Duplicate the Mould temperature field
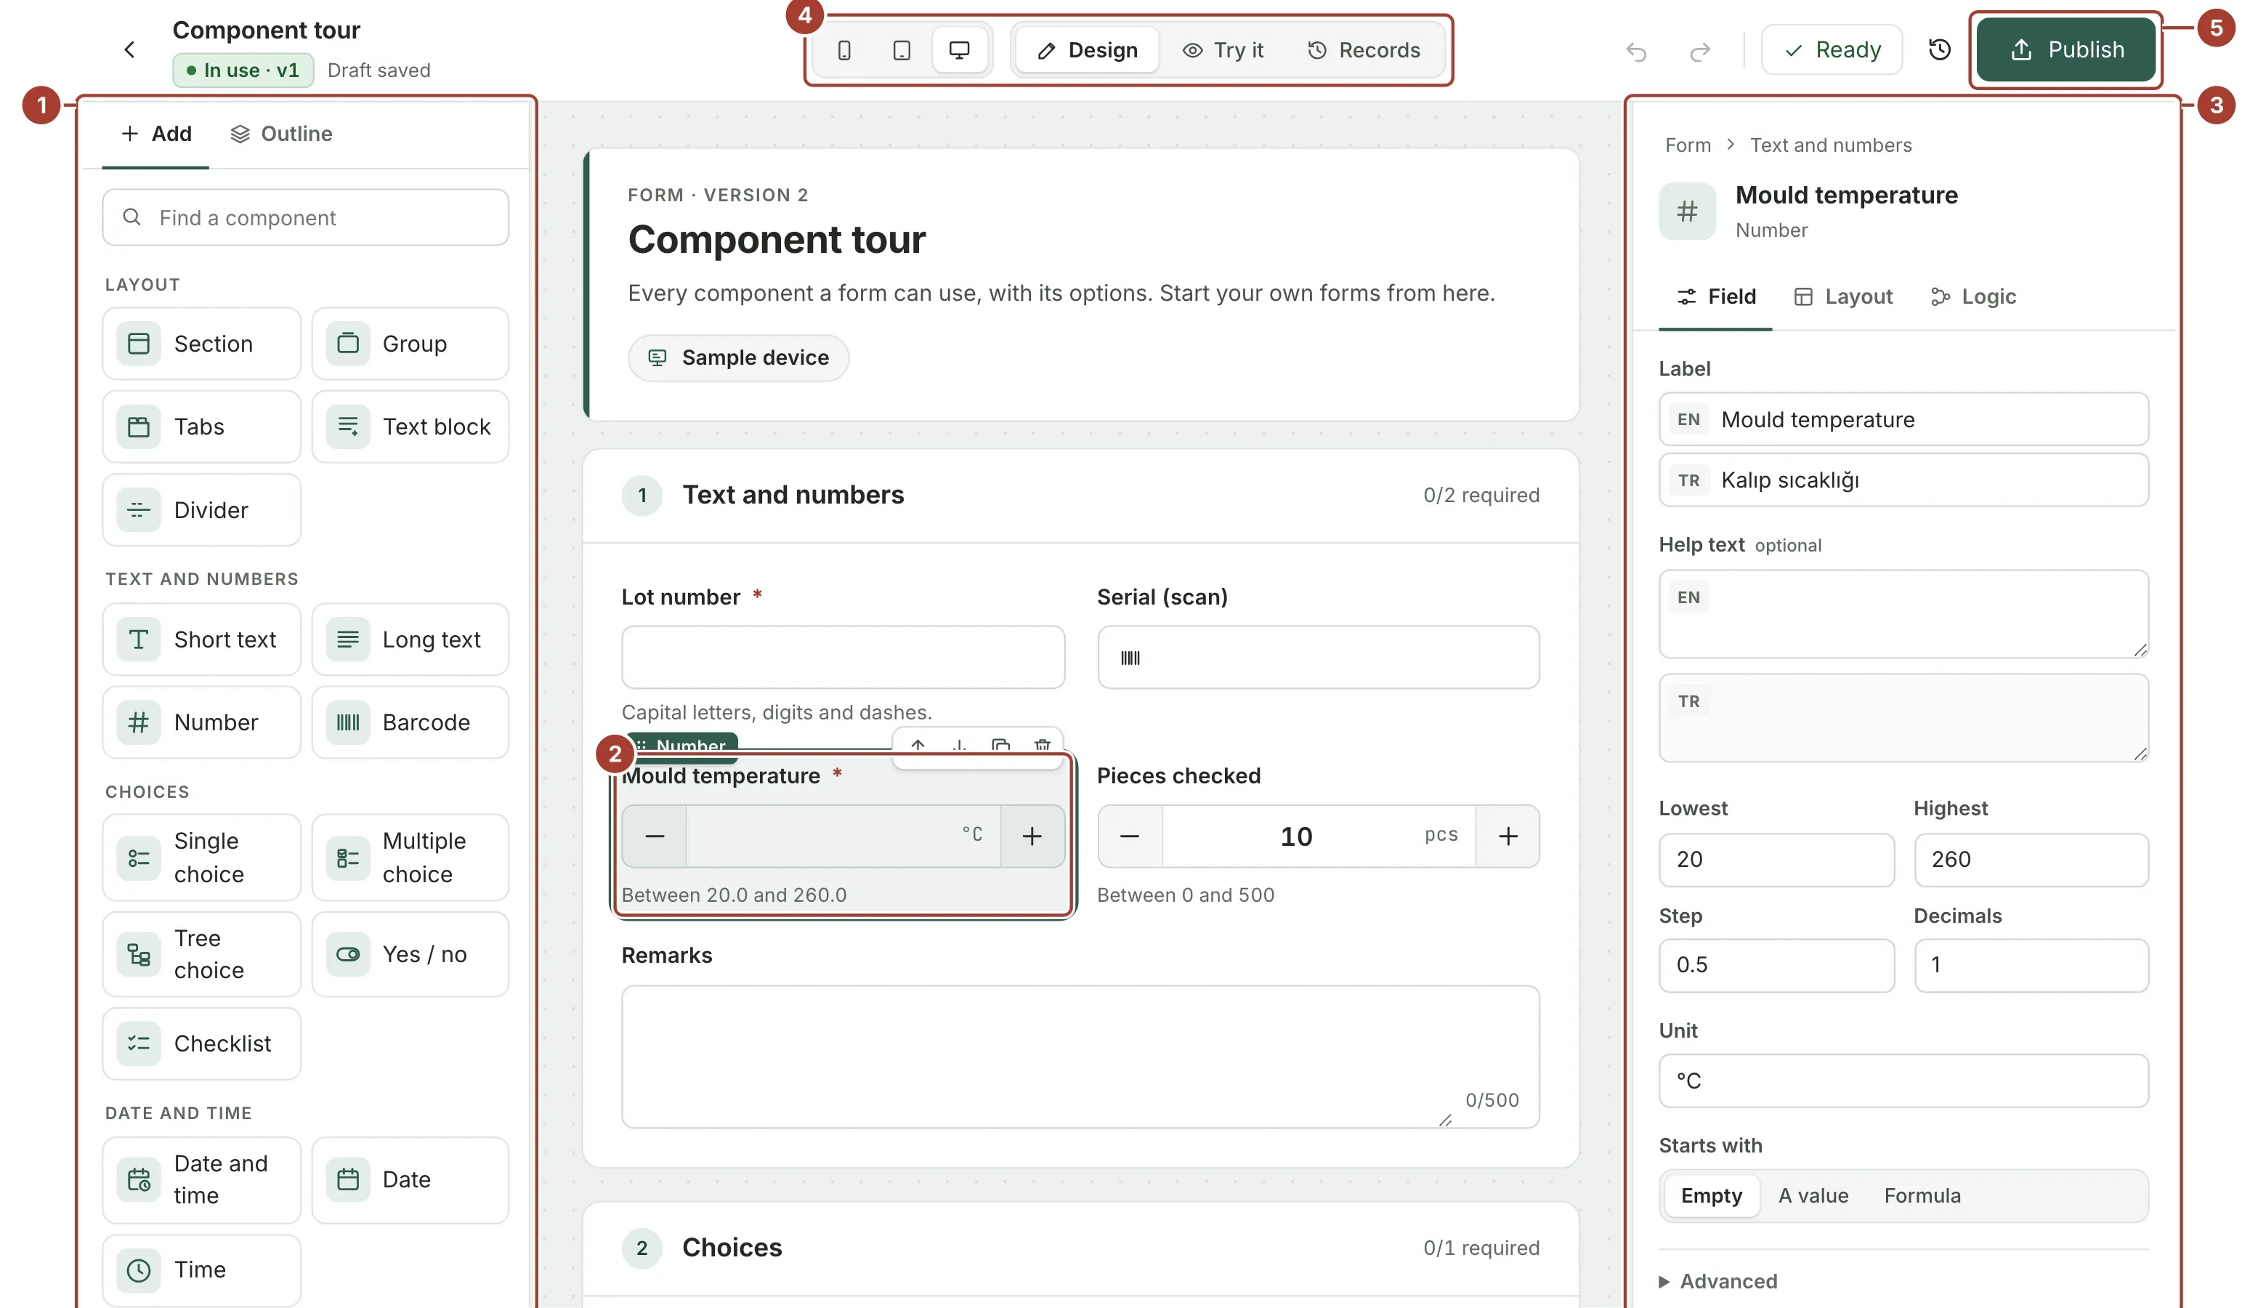Viewport: 2258px width, 1308px height. (x=1001, y=745)
